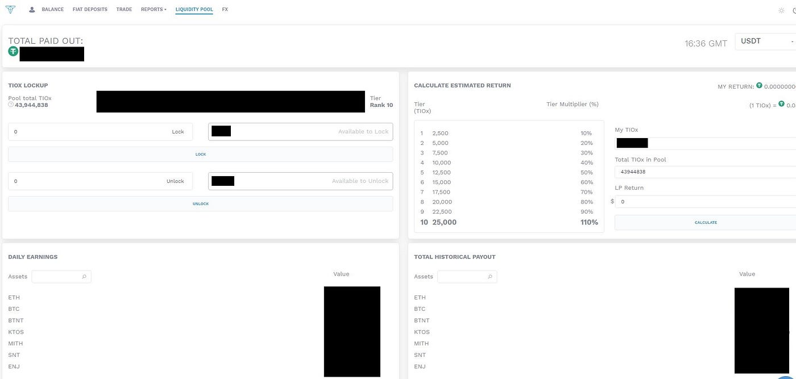Click the Total TIOx in Pool field
This screenshot has width=796, height=379.
click(706, 172)
